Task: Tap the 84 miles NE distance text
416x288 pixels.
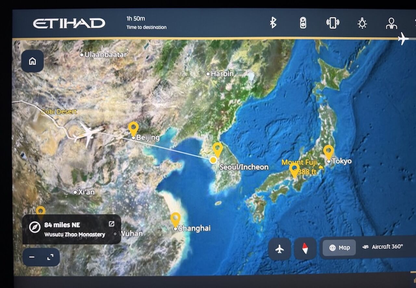Action: (x=62, y=225)
